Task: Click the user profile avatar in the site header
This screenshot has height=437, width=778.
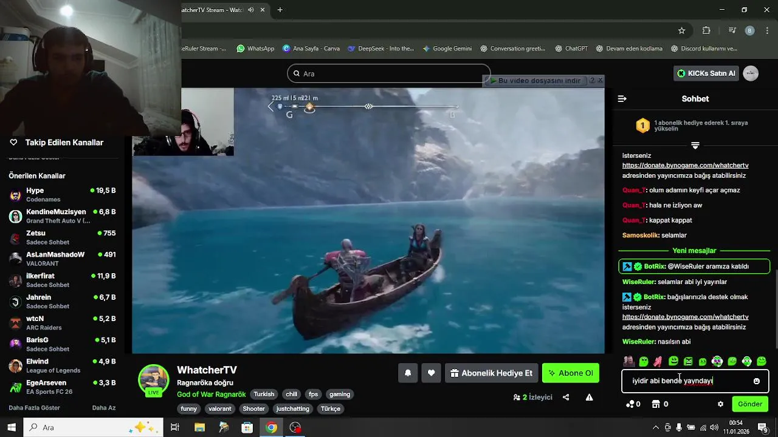Action: 751,73
